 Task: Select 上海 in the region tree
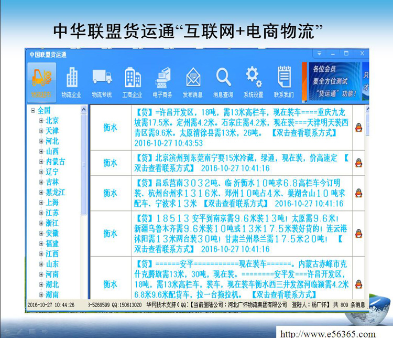pos(52,203)
